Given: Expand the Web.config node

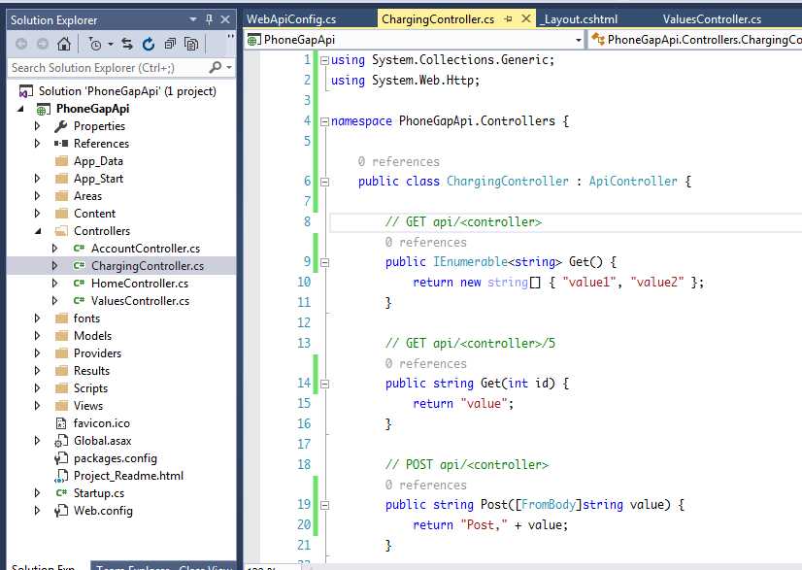Looking at the screenshot, I should (37, 511).
